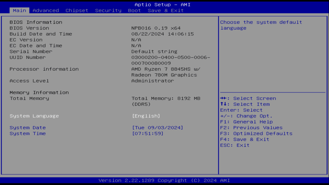Select the System Date label
This screenshot has width=329, height=185.
tap(27, 128)
